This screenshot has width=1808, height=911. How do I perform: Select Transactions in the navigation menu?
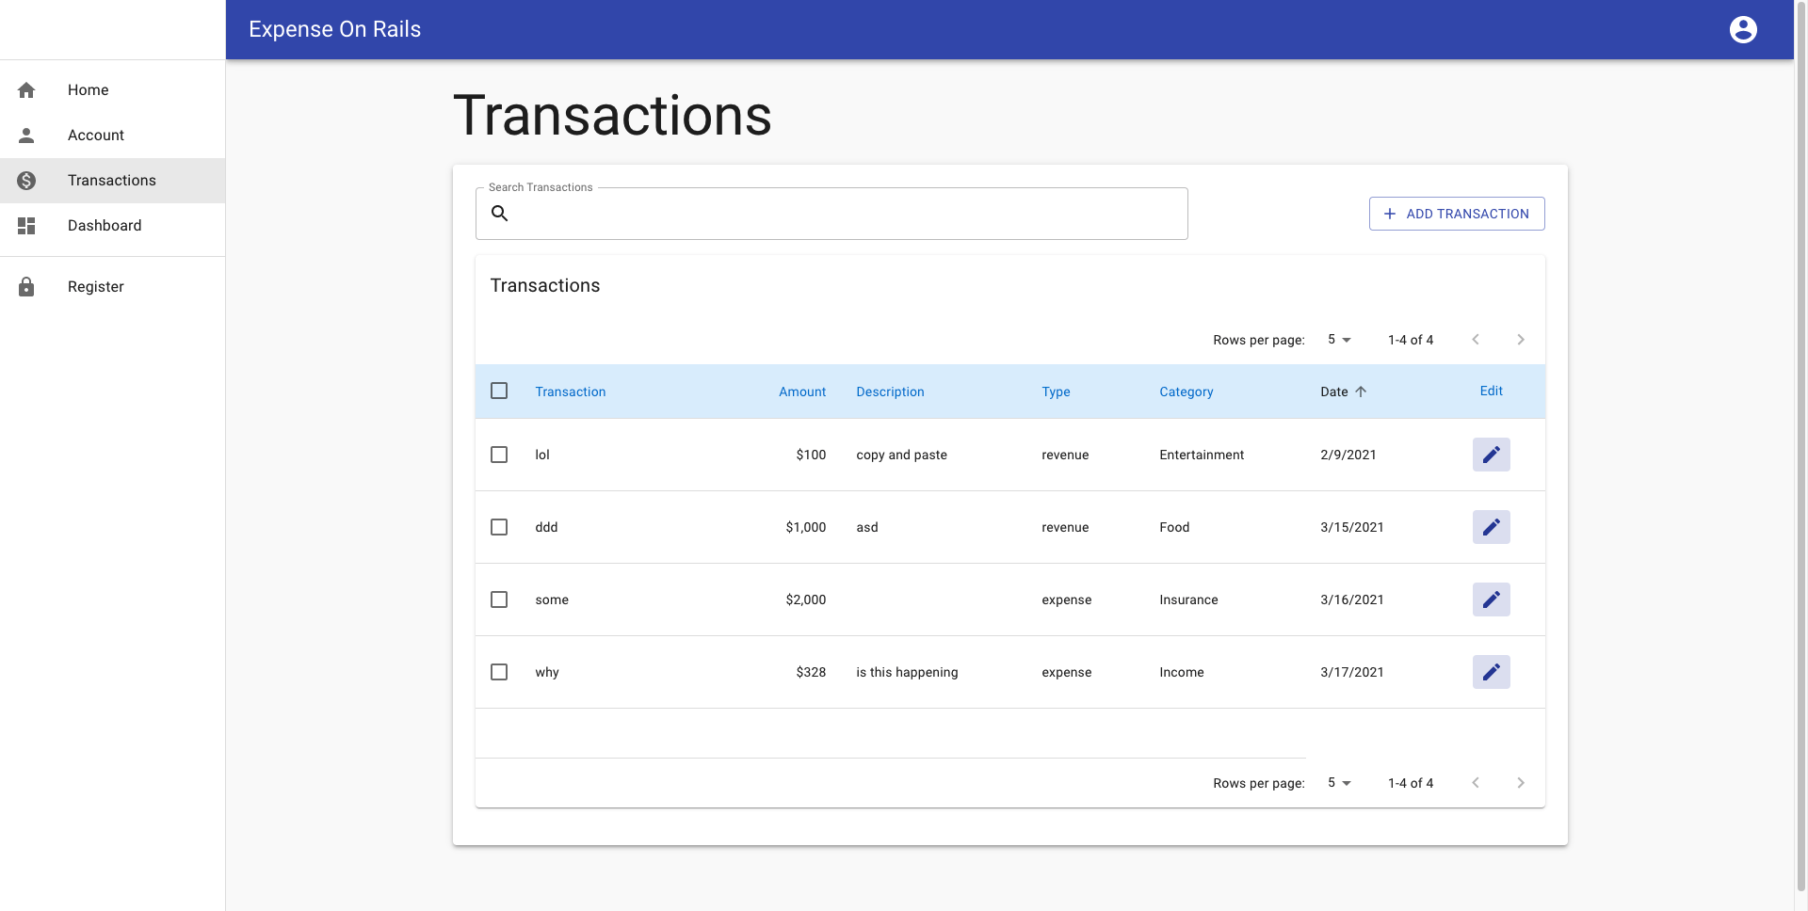(113, 181)
